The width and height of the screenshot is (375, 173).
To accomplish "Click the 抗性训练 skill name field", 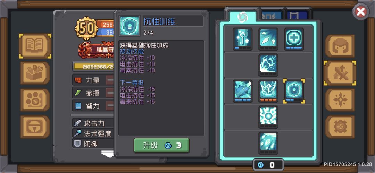I will coord(173,21).
